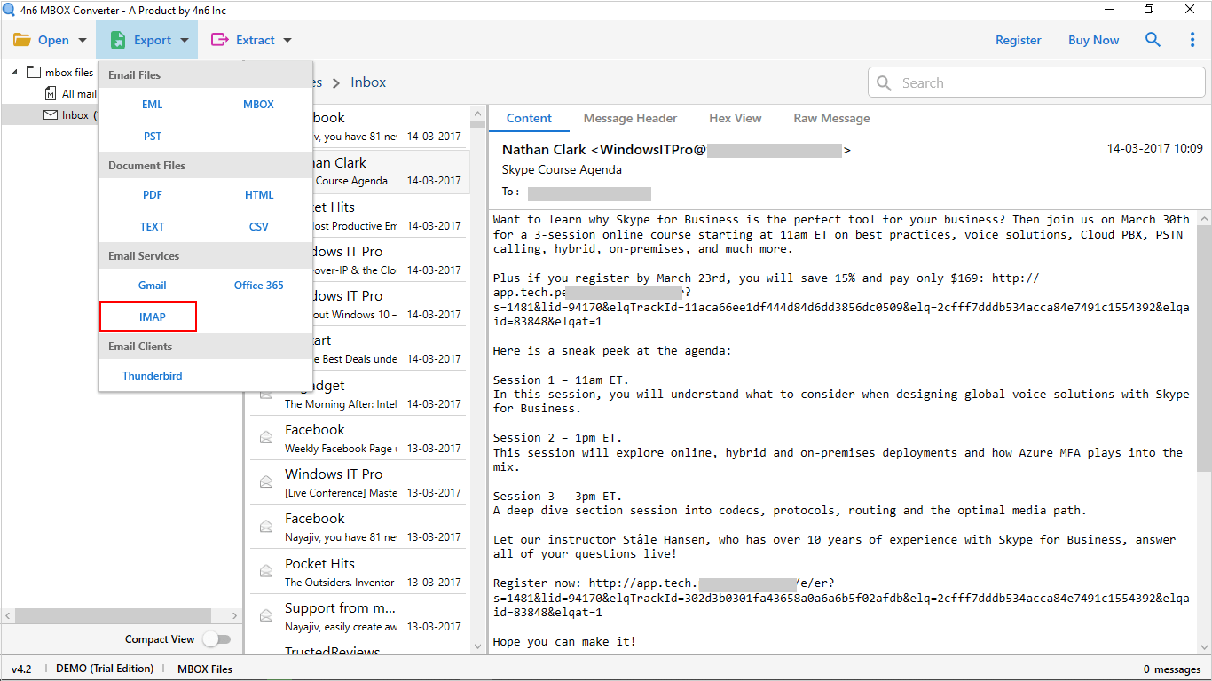Click the Buy Now link
1212x681 pixels.
click(x=1093, y=40)
